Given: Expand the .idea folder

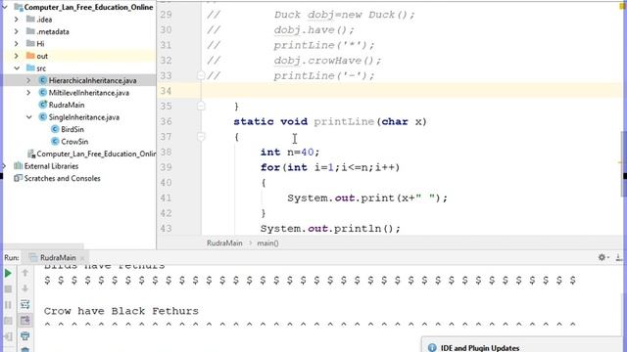Looking at the screenshot, I should click(x=17, y=20).
